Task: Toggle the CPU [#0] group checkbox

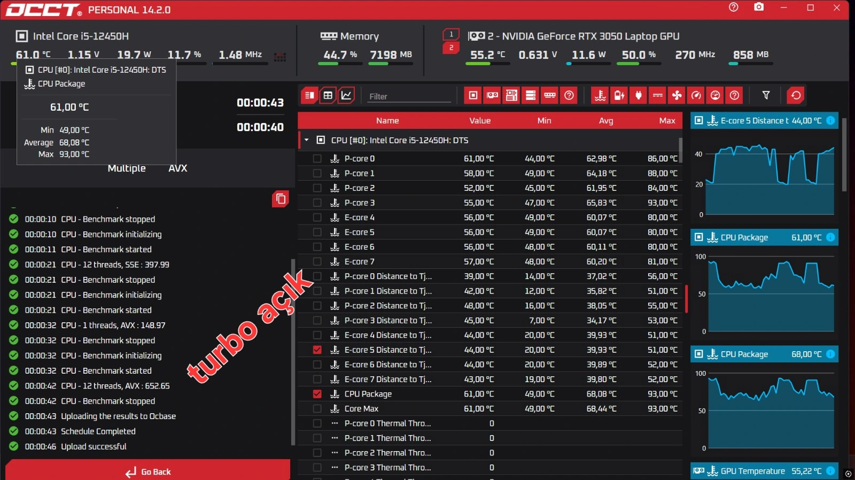Action: (x=321, y=140)
